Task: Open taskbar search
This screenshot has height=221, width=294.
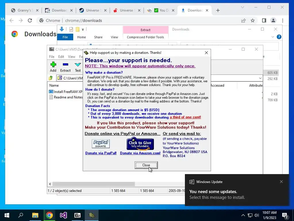Action: coord(21,215)
